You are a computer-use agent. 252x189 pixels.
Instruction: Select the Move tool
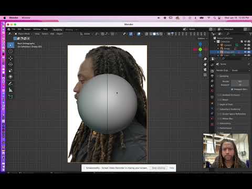[x=10, y=58]
